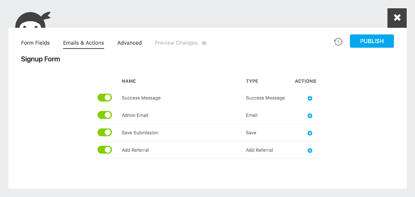Click the revision history clock icon
415x197 pixels.
tap(338, 41)
